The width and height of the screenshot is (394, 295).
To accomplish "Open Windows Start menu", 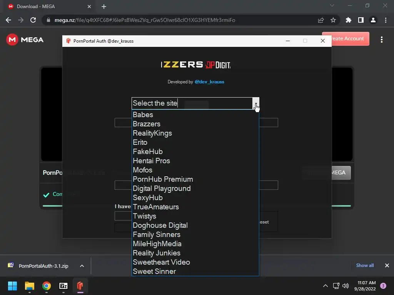I will [x=12, y=286].
